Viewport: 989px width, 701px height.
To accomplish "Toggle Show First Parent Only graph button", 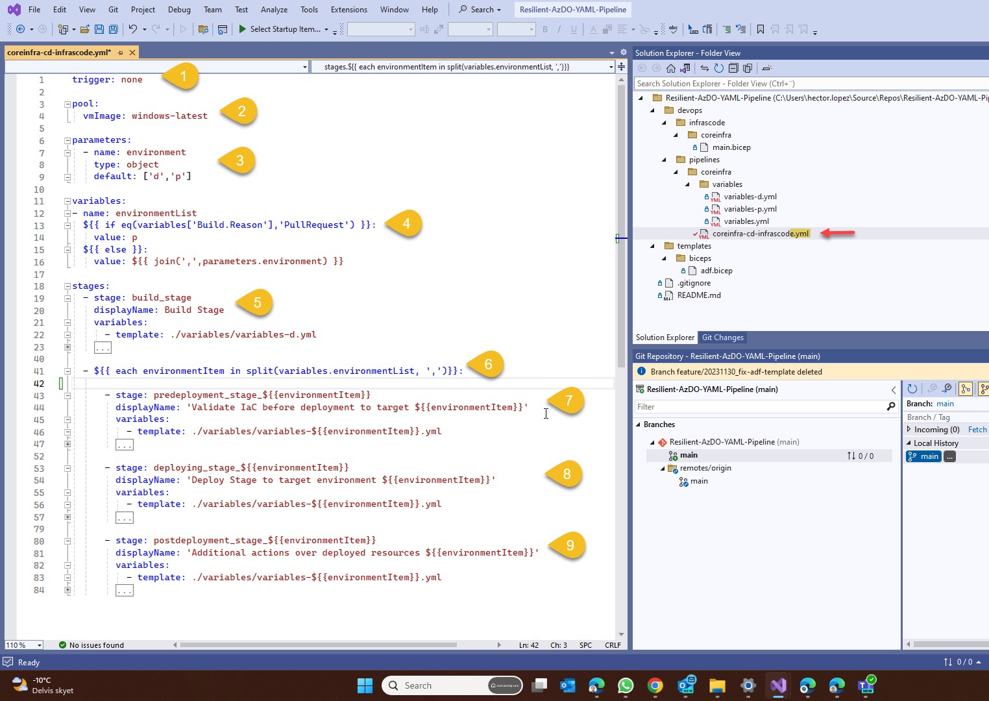I will click(x=966, y=389).
